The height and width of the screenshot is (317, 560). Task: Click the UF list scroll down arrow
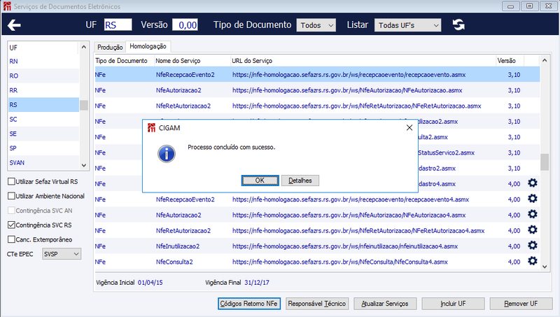(83, 165)
